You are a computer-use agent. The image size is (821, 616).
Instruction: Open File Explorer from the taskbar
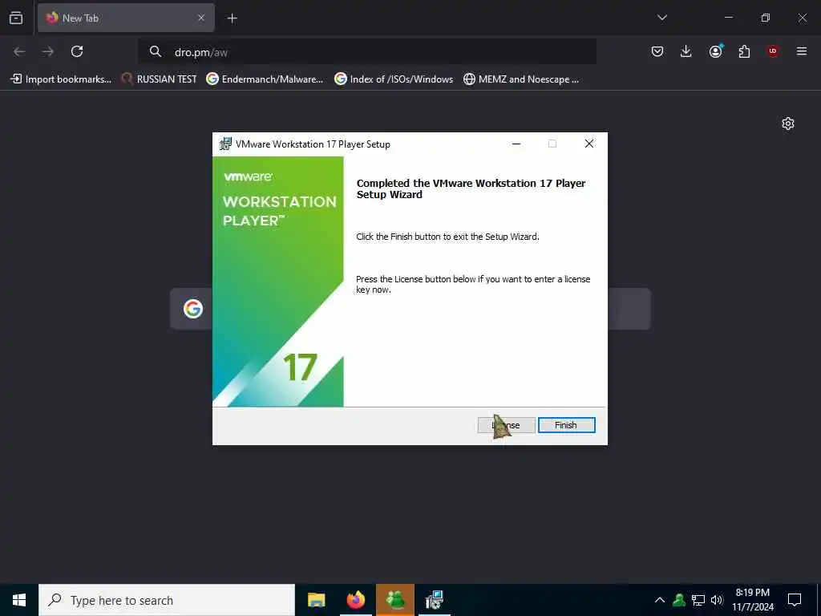pyautogui.click(x=316, y=600)
